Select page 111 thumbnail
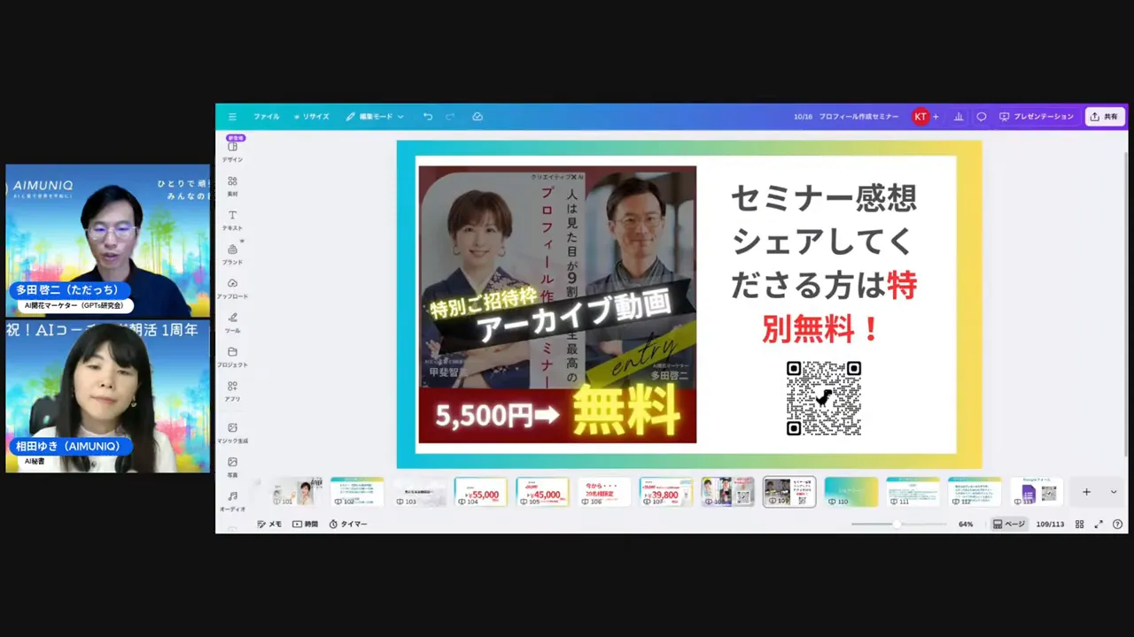1134x637 pixels. point(913,492)
